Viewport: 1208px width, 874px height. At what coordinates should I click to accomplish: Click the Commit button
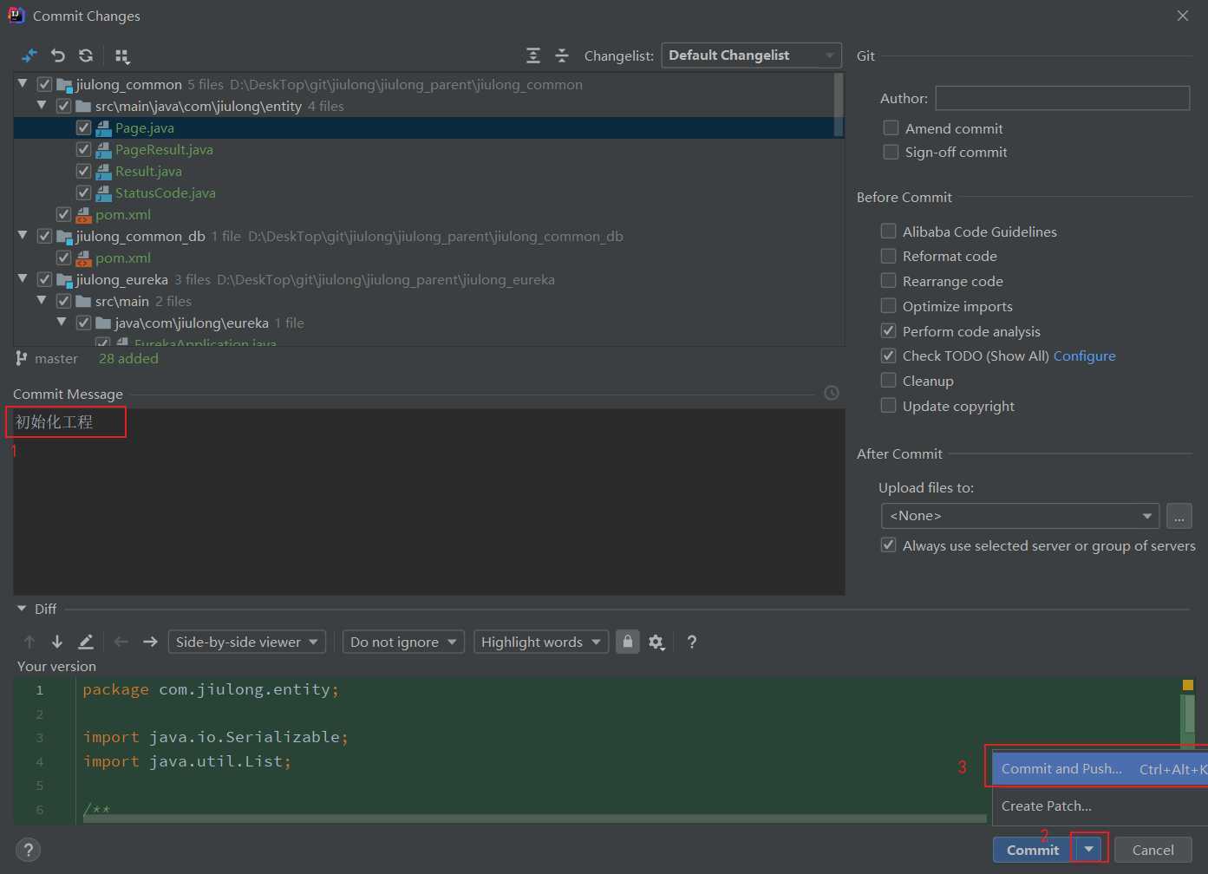tap(1033, 850)
